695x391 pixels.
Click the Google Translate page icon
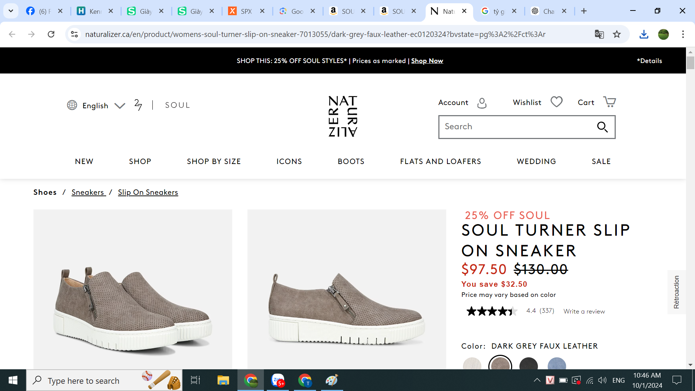(x=599, y=34)
